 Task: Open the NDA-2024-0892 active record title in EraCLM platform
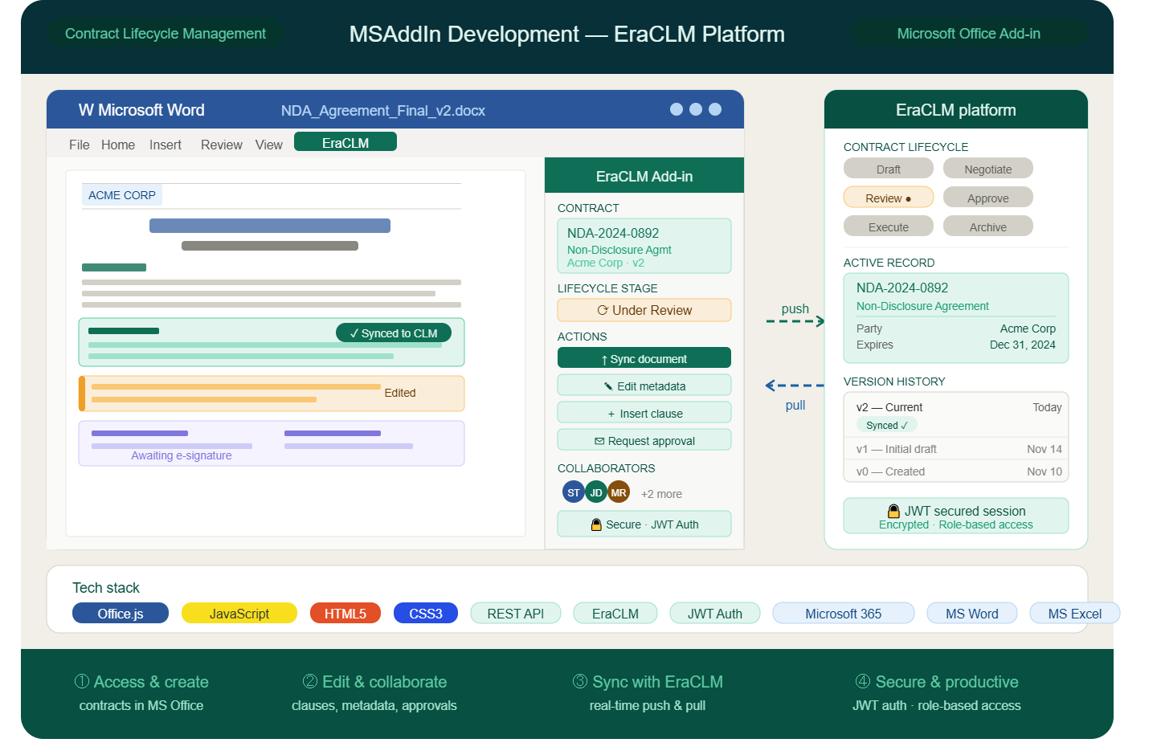pos(902,288)
